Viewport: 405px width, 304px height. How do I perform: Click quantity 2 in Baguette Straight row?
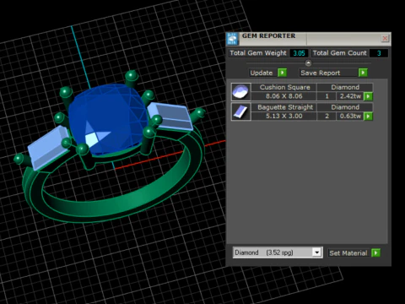click(x=327, y=116)
